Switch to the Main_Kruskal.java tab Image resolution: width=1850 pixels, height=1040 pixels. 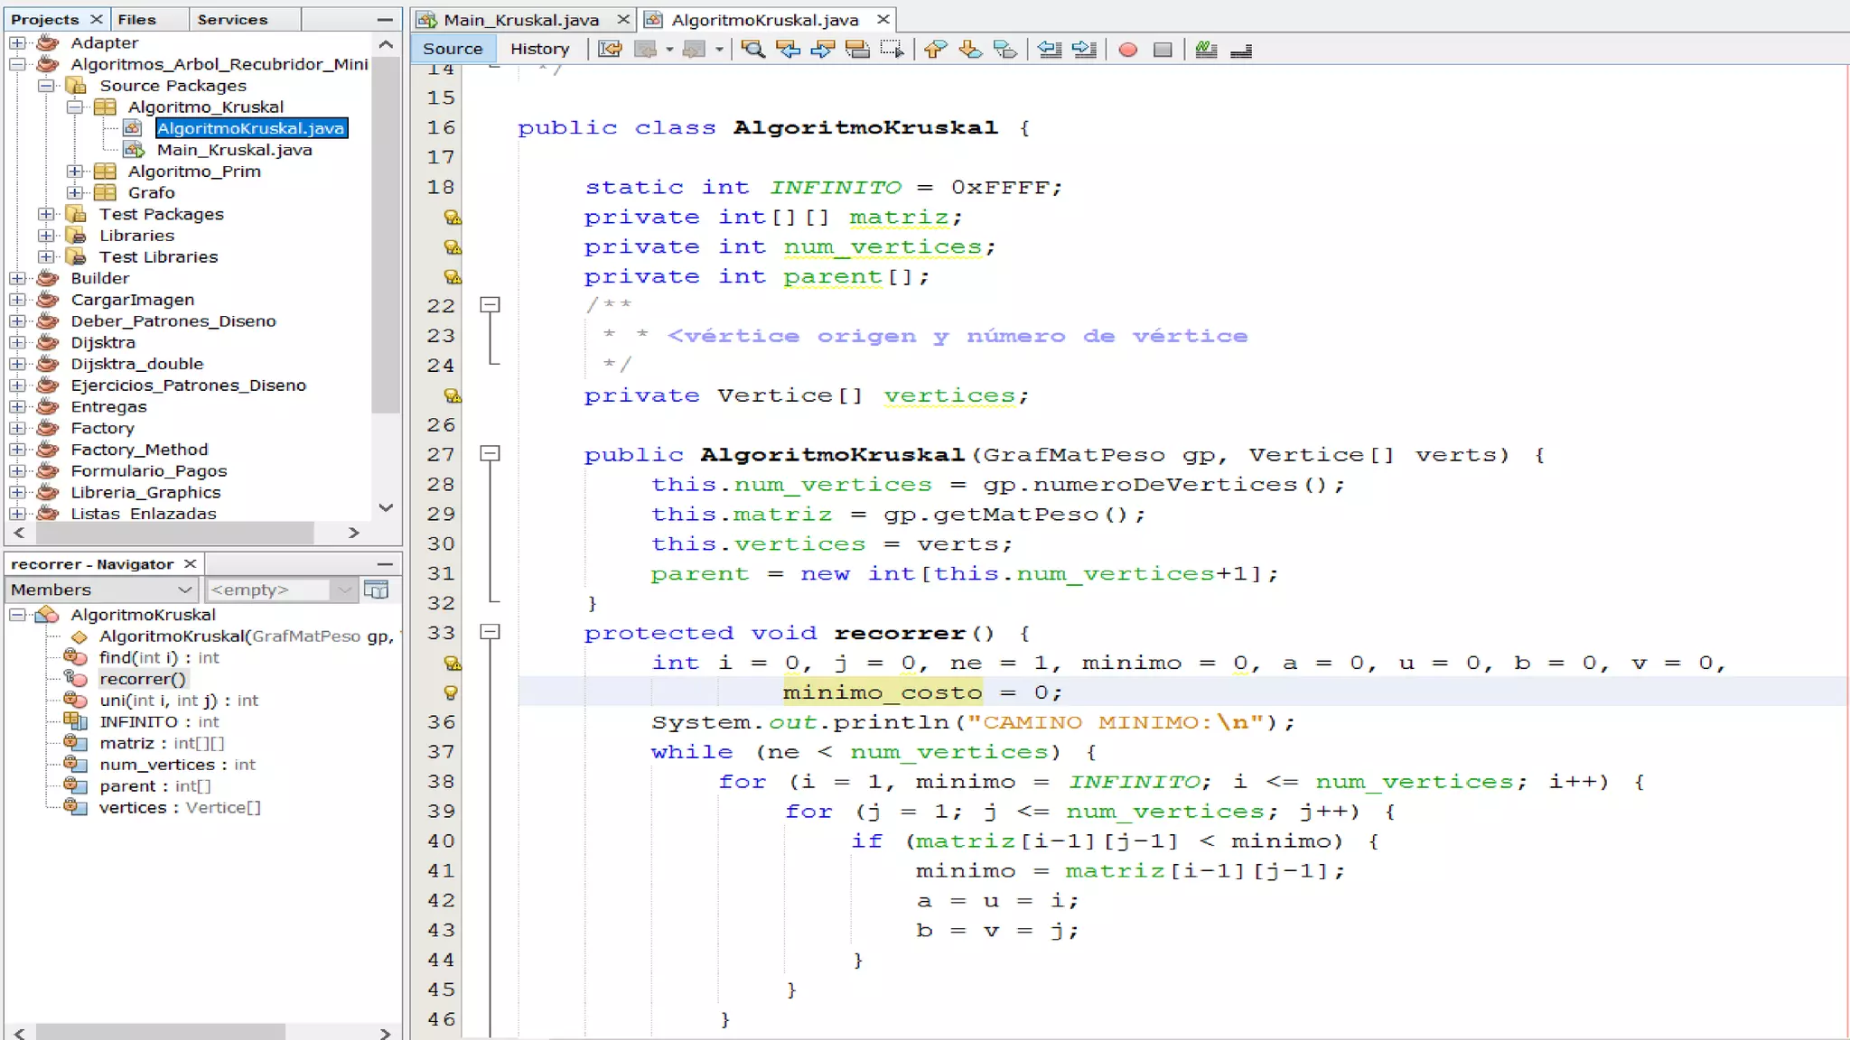(521, 20)
